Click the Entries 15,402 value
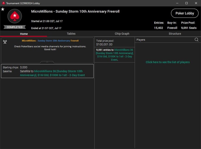This screenshot has width=201, height=149. 159,28
